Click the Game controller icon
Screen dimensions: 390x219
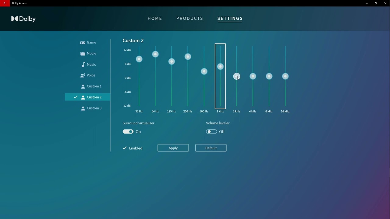pos(83,43)
